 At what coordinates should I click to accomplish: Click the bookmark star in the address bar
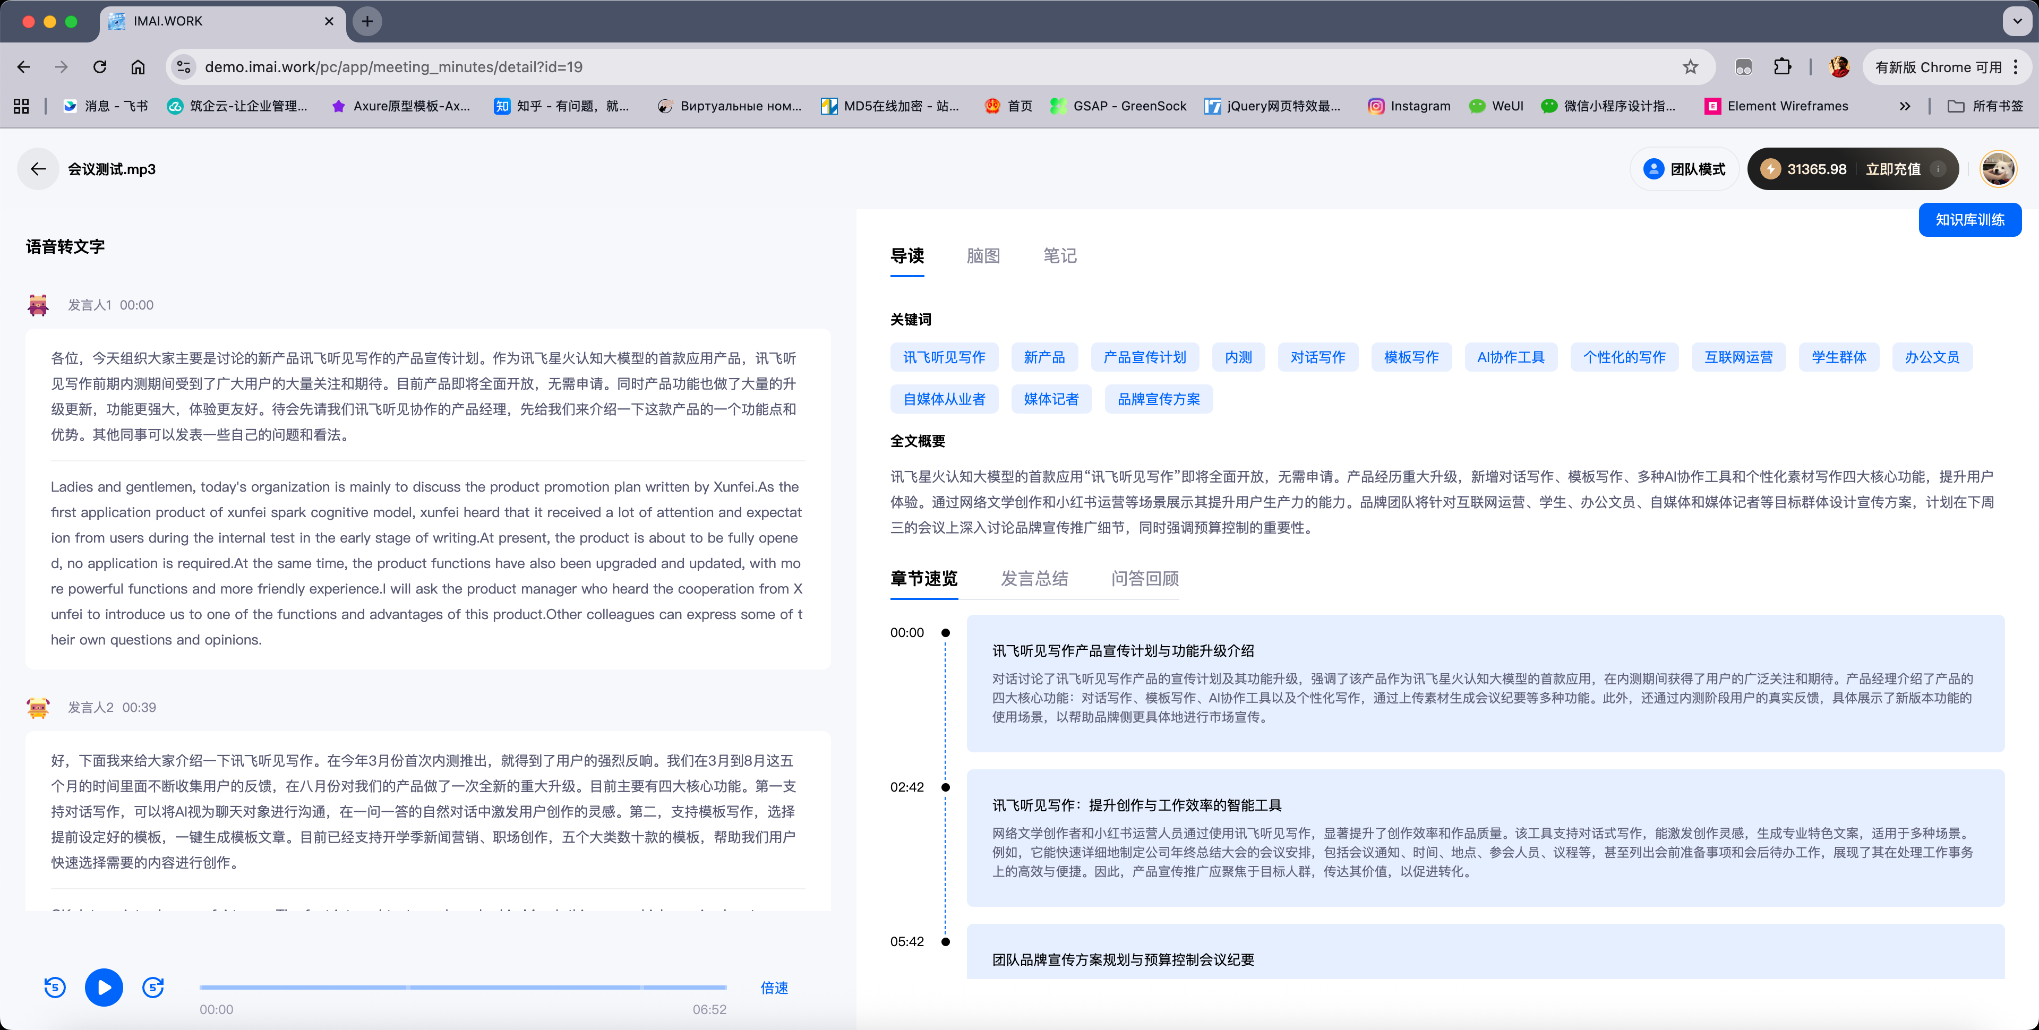(1691, 66)
